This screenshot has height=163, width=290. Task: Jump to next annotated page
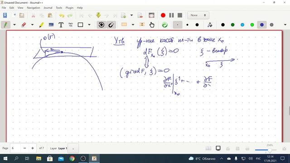point(98,15)
